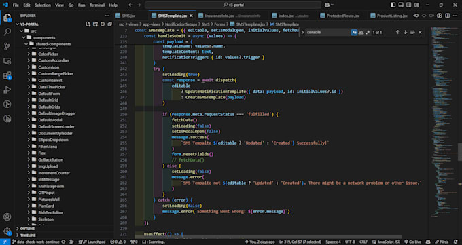Screen dimensions: 462x245
Task: Switch to the ProductListing.jsx tab
Action: point(392,16)
